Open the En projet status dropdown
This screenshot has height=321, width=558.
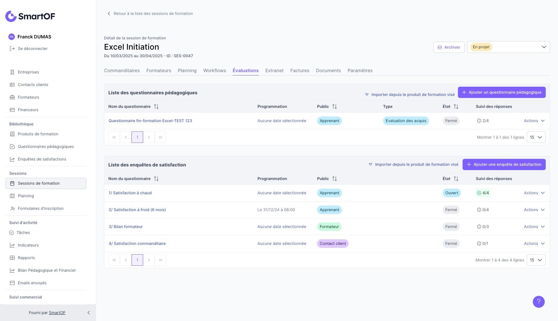508,47
